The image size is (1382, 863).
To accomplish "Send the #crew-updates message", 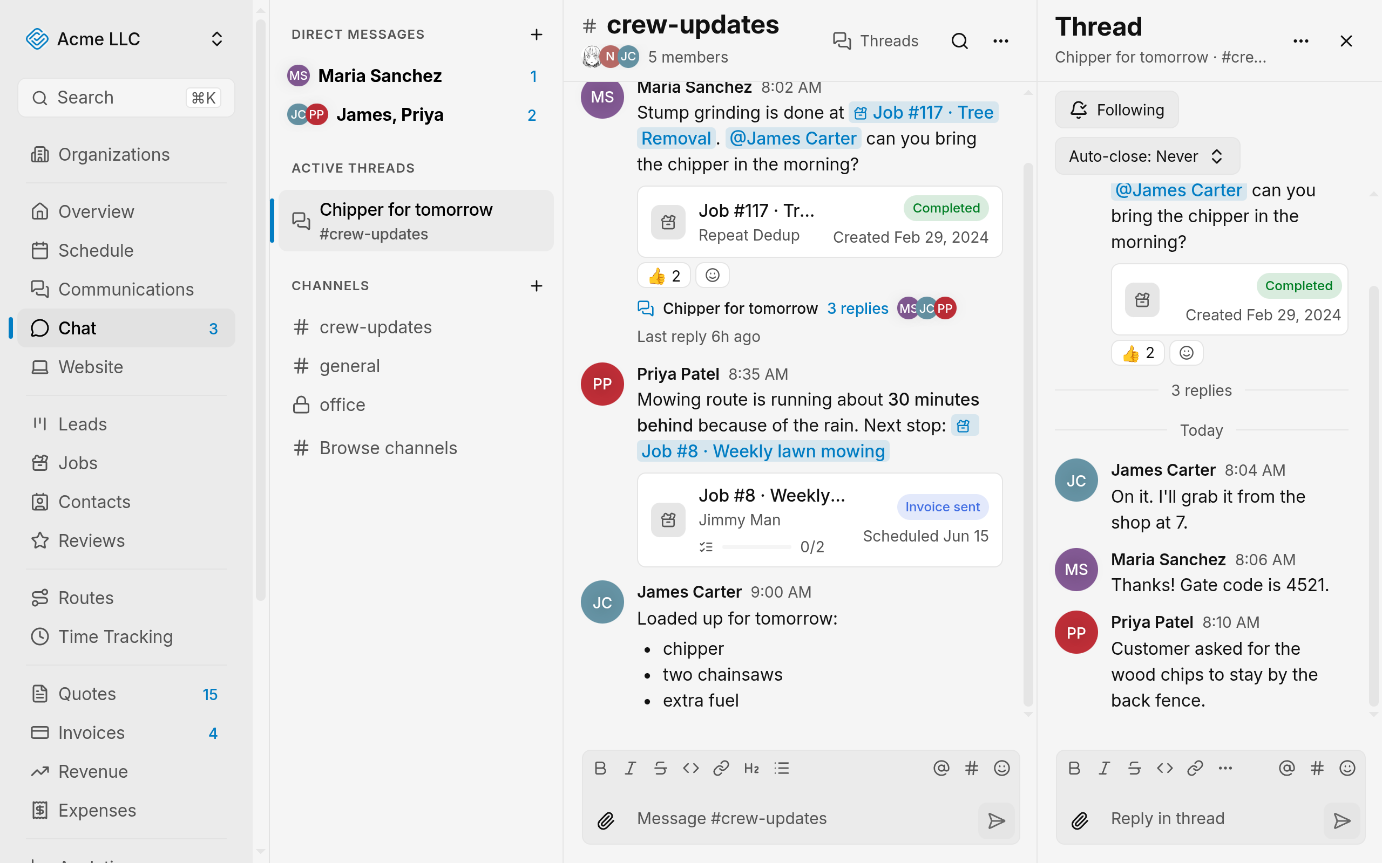I will (997, 820).
